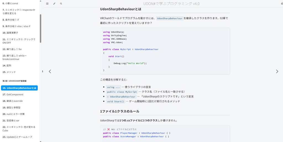Viewport: 283px width, 142px height.
Task: Click inline code UdonSharpBehaviour in first paragraph
Action: 170,18
